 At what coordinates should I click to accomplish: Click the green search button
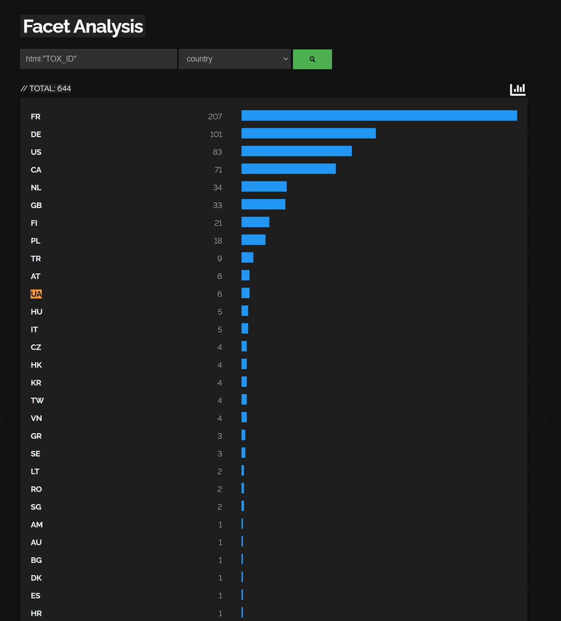[312, 59]
